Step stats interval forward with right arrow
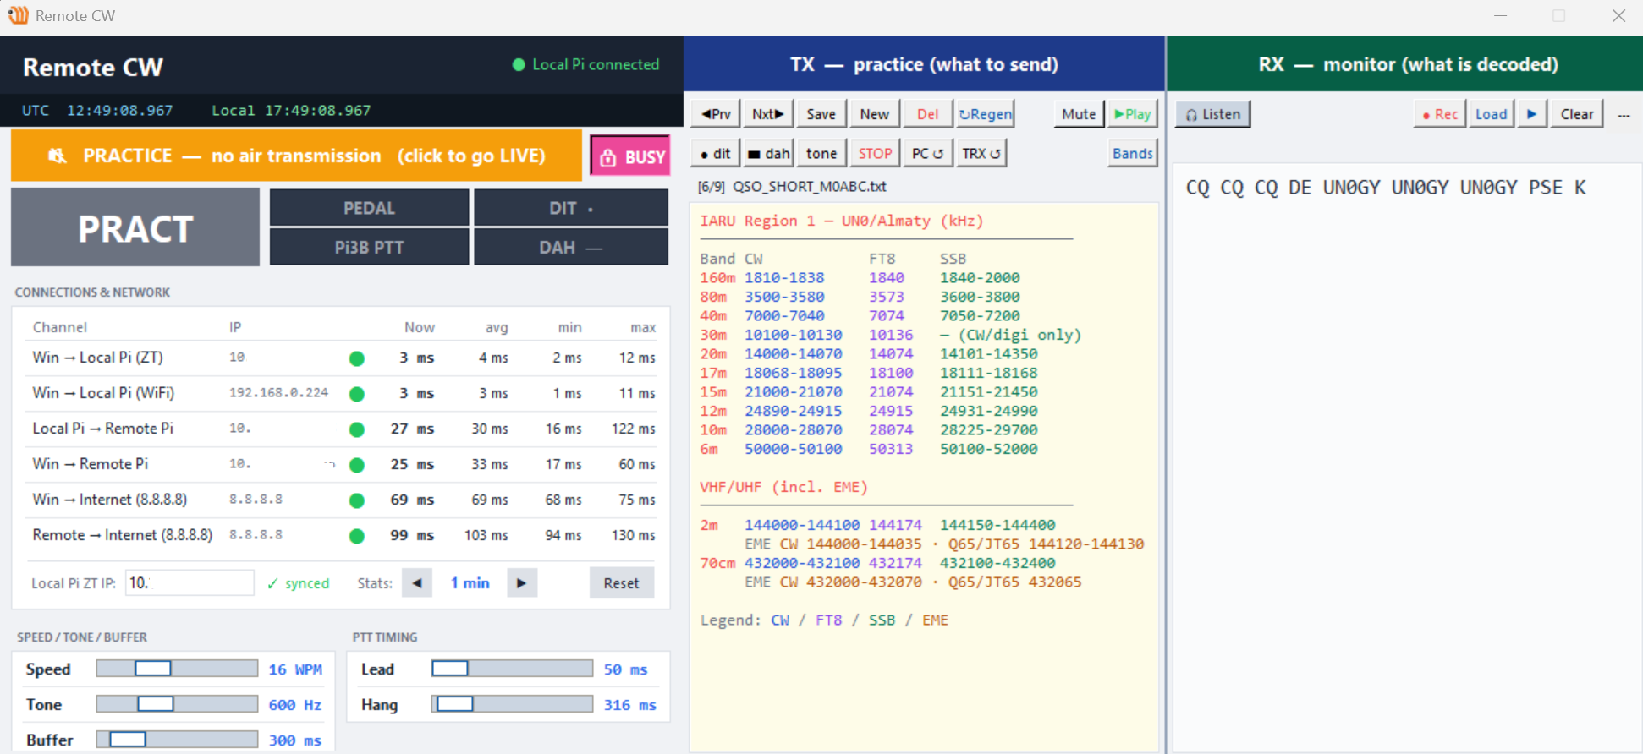This screenshot has height=754, width=1643. point(522,583)
